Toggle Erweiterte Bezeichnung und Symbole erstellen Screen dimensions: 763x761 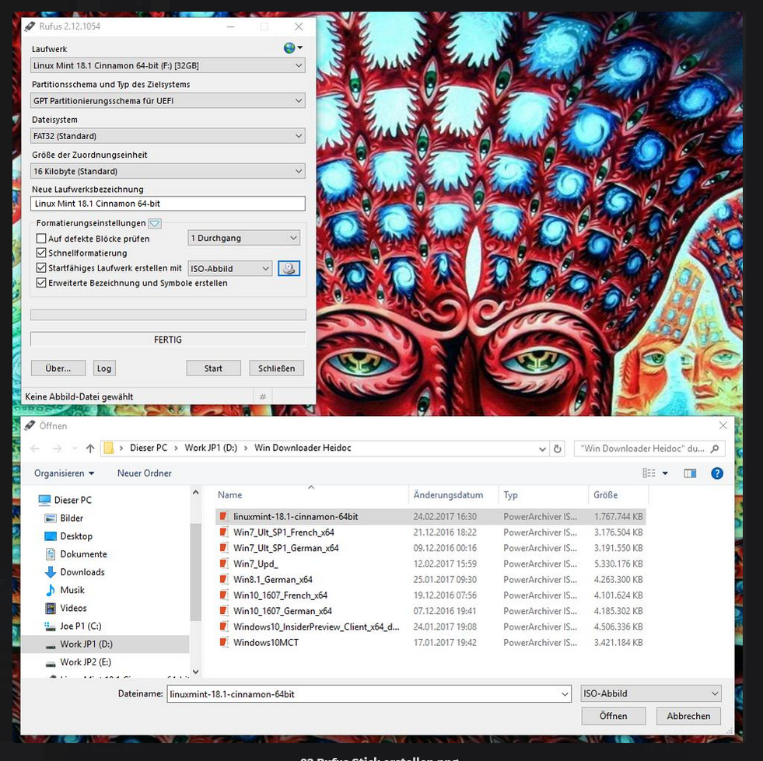click(x=41, y=282)
